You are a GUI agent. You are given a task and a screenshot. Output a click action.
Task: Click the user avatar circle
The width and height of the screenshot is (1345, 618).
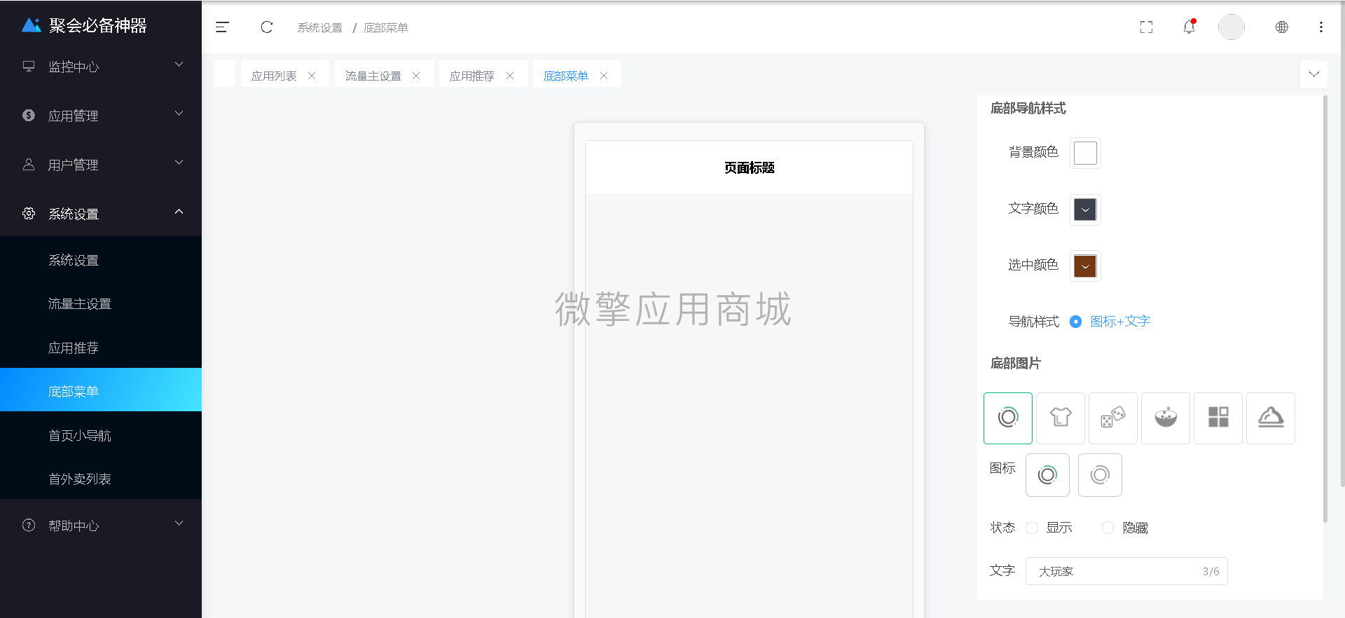coord(1232,27)
